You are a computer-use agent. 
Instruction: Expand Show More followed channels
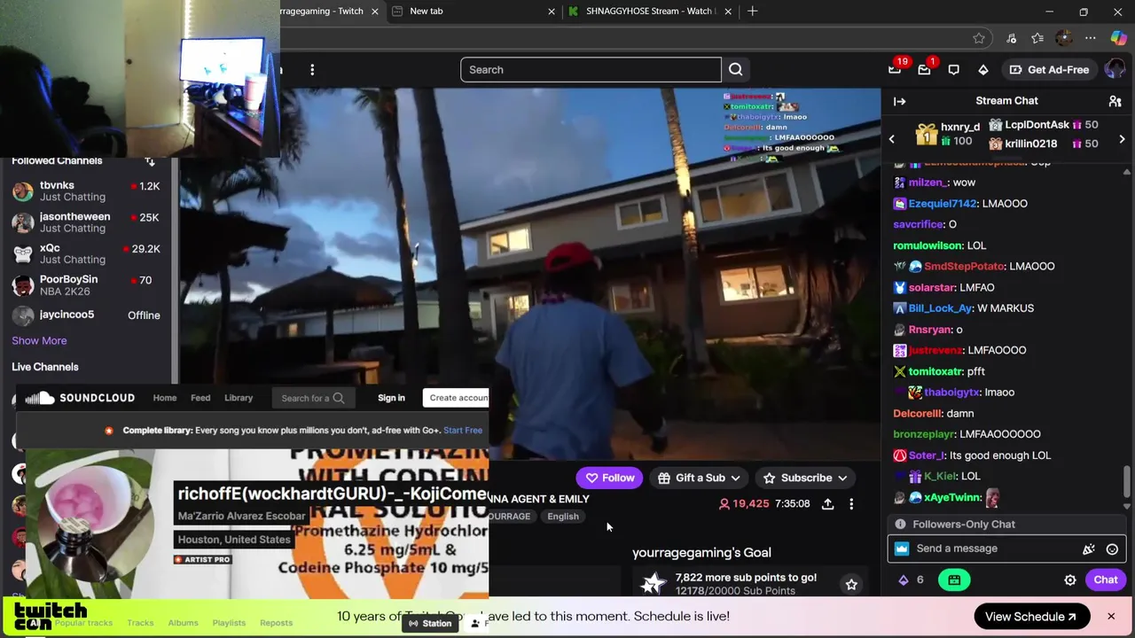[x=39, y=340]
